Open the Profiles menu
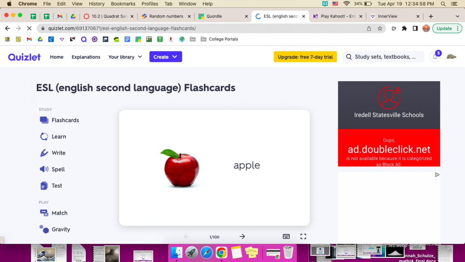465x262 pixels. point(150,4)
